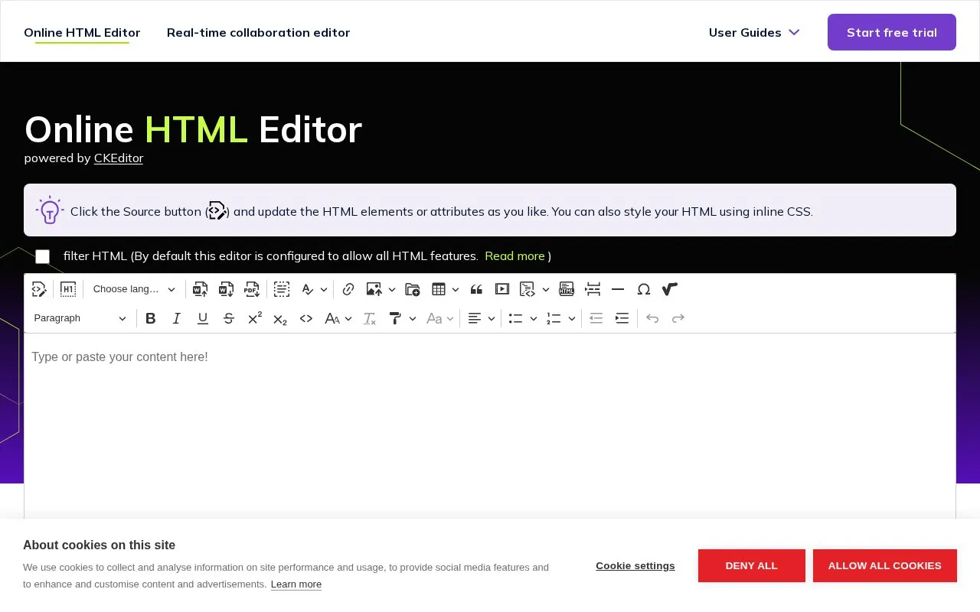Insert a horizontal line
980x612 pixels.
[618, 289]
